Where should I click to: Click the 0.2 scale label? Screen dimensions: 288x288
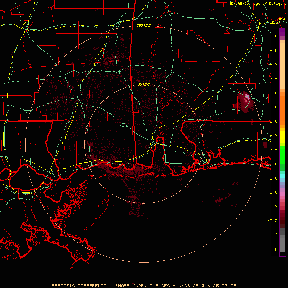point(274,206)
